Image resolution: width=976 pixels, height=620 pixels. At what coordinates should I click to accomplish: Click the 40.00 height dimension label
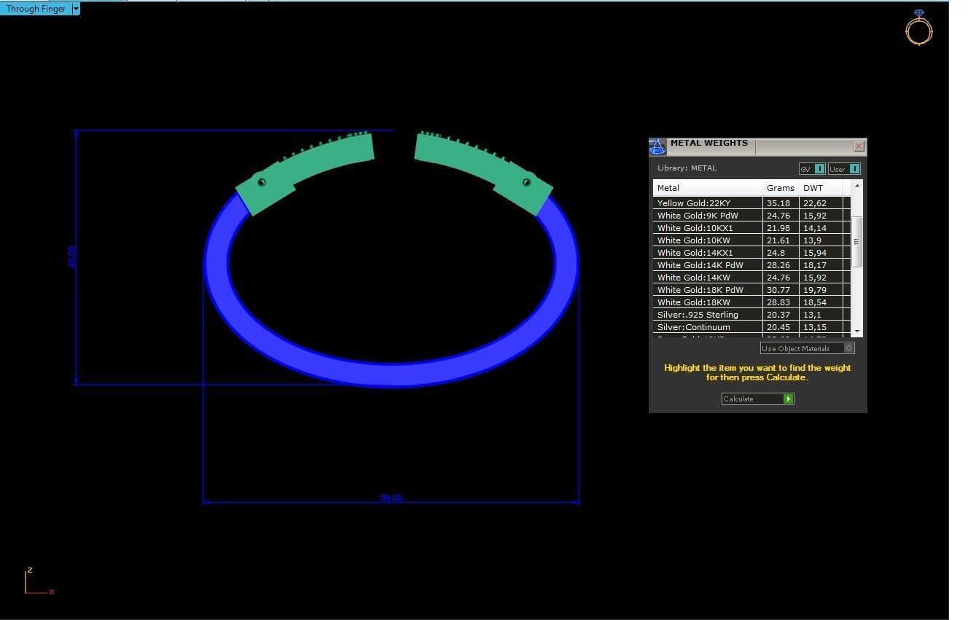[x=71, y=256]
